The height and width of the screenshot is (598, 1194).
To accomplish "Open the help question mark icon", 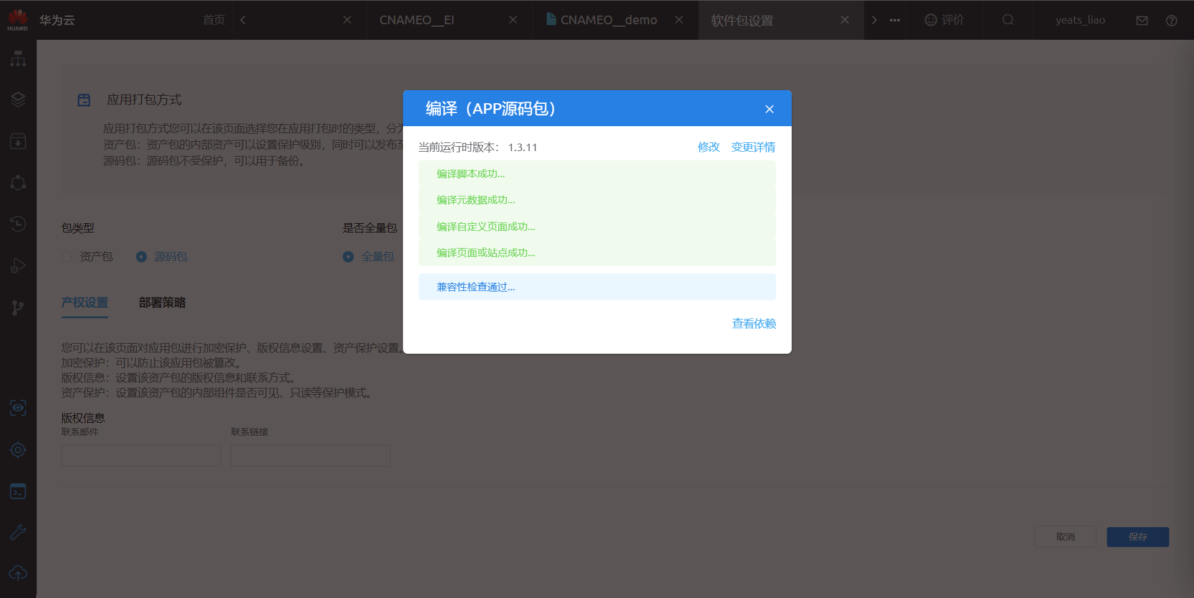I will click(1172, 21).
